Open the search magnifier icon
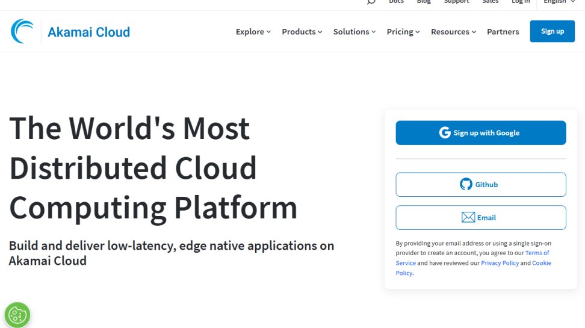 (371, 2)
